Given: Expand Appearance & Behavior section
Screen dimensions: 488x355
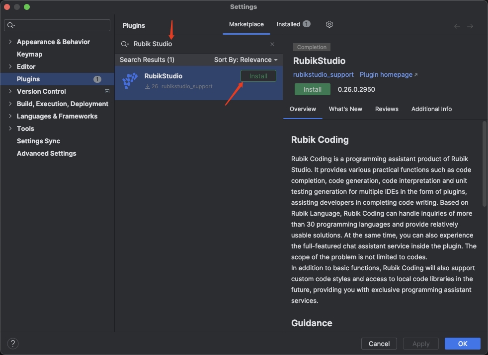Looking at the screenshot, I should click(x=10, y=42).
